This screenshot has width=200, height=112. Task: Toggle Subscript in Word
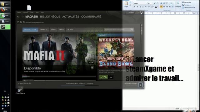[x=146, y=7]
